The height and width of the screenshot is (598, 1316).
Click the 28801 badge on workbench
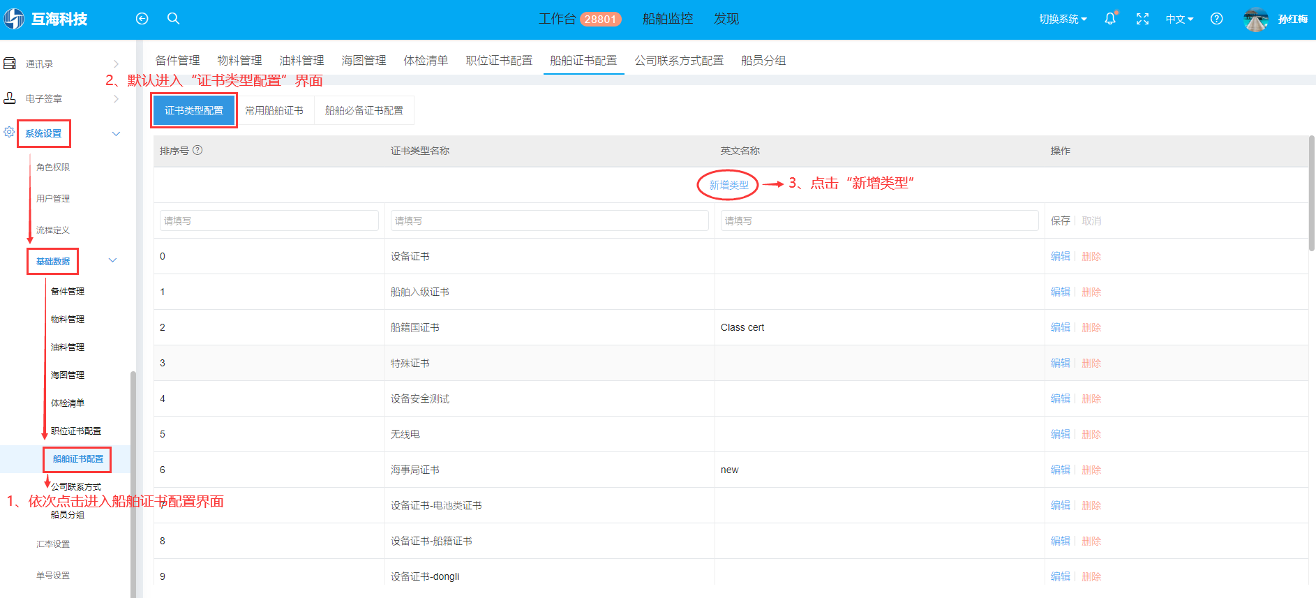[600, 19]
